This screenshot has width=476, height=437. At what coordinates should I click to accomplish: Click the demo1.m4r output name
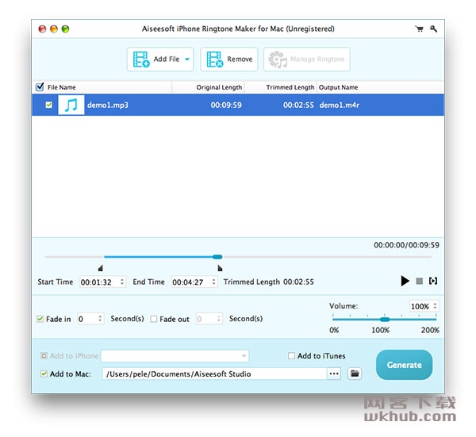coord(340,105)
